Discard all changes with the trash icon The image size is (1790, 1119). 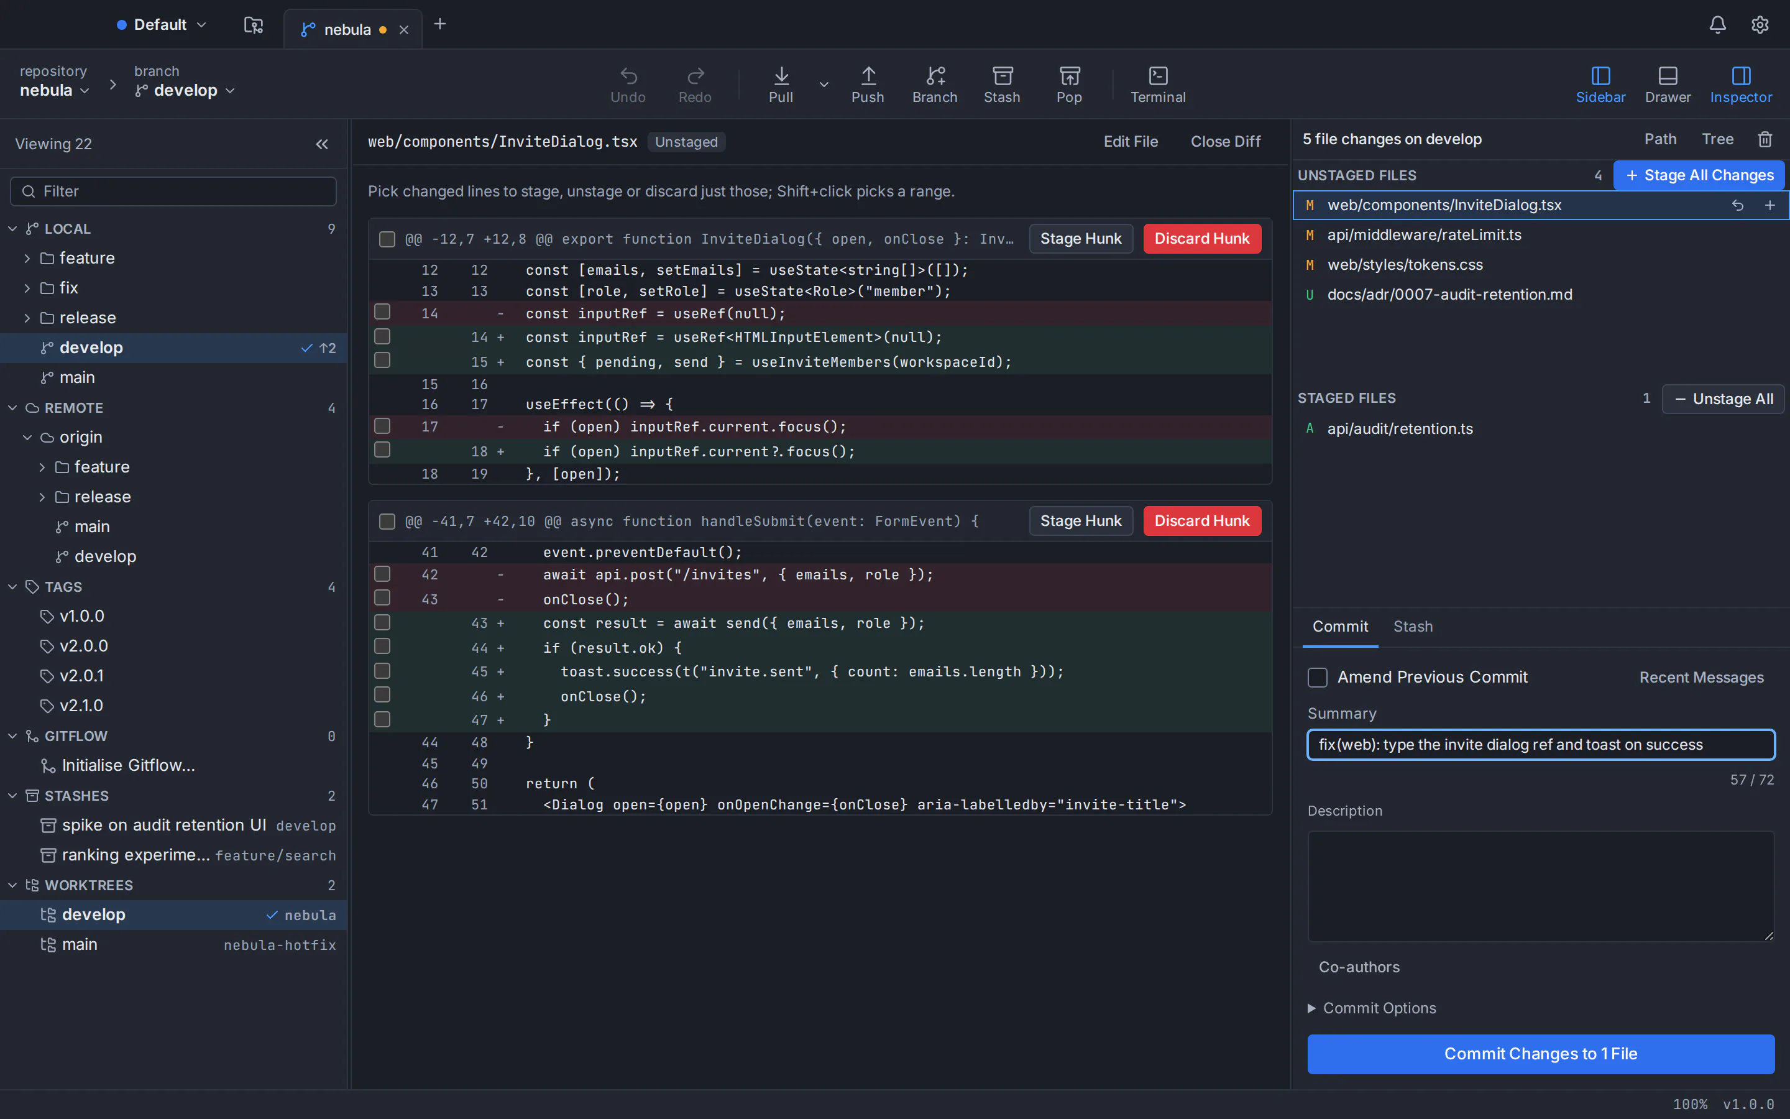tap(1765, 139)
